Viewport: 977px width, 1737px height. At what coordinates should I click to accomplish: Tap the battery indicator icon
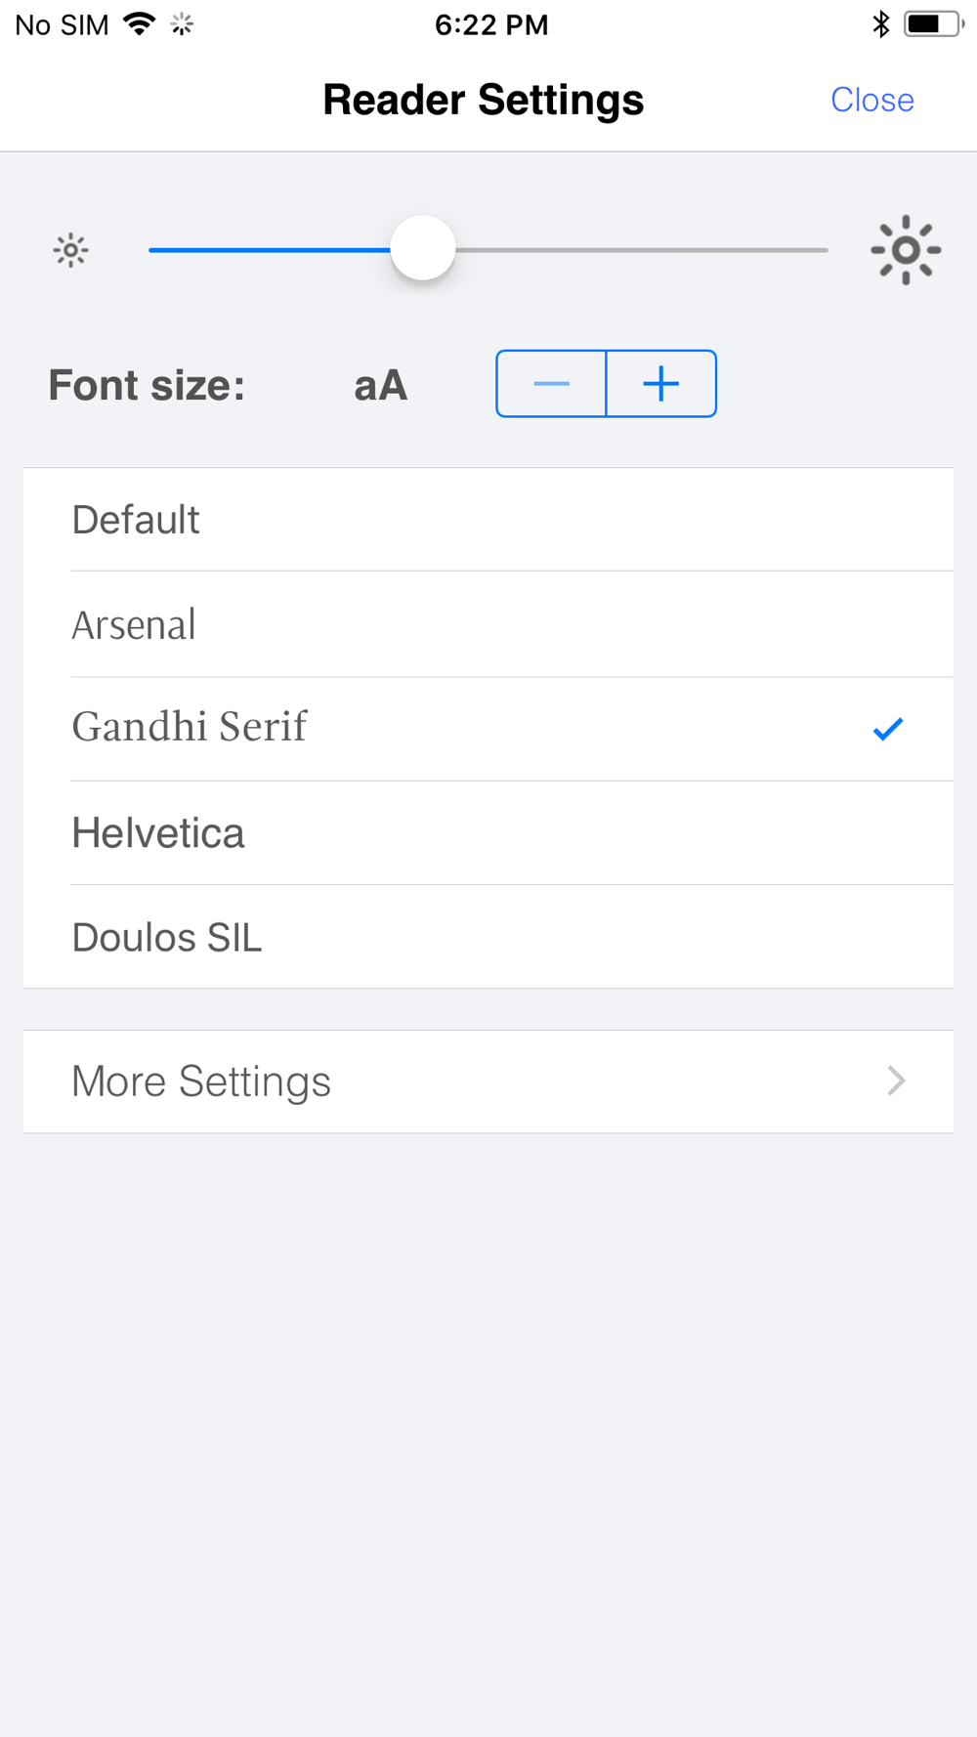click(933, 24)
